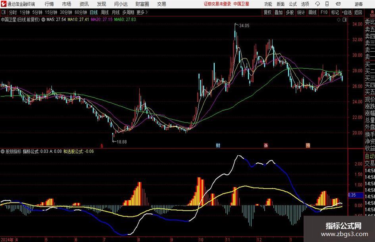Select the 月线 monthly period tab

(x=116, y=12)
